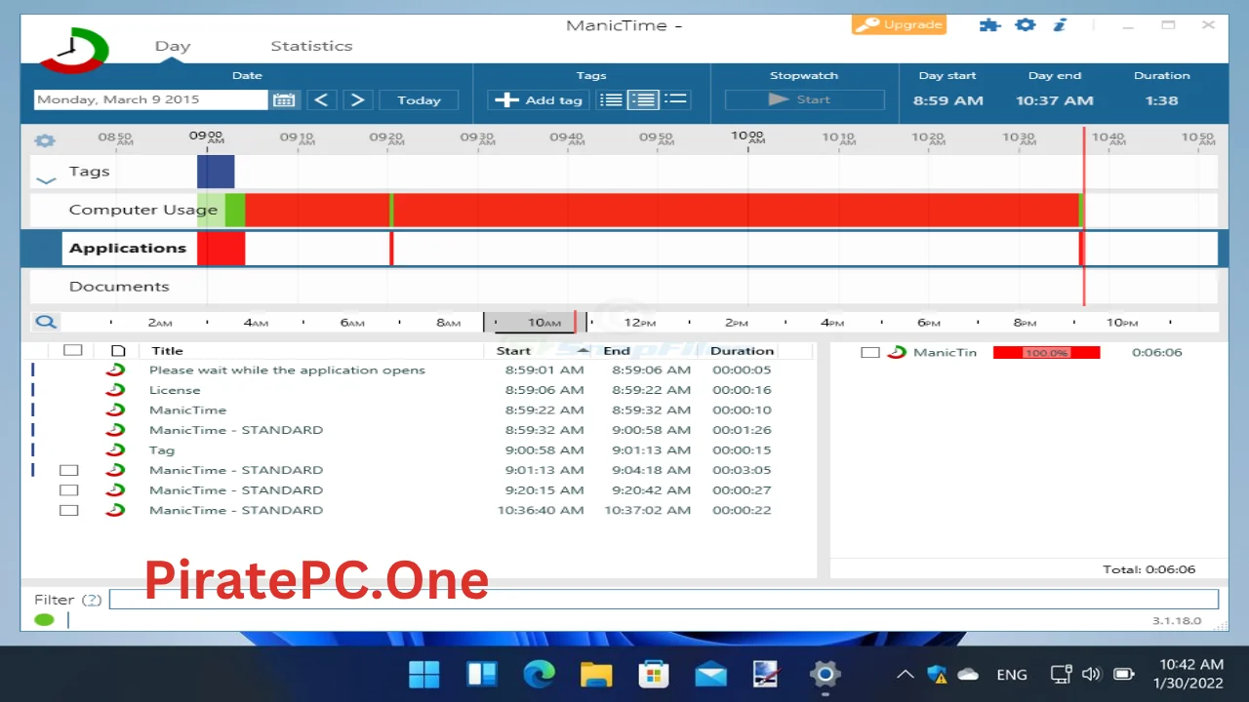This screenshot has height=702, width=1249.
Task: Click into the Filter text field
Action: point(664,600)
